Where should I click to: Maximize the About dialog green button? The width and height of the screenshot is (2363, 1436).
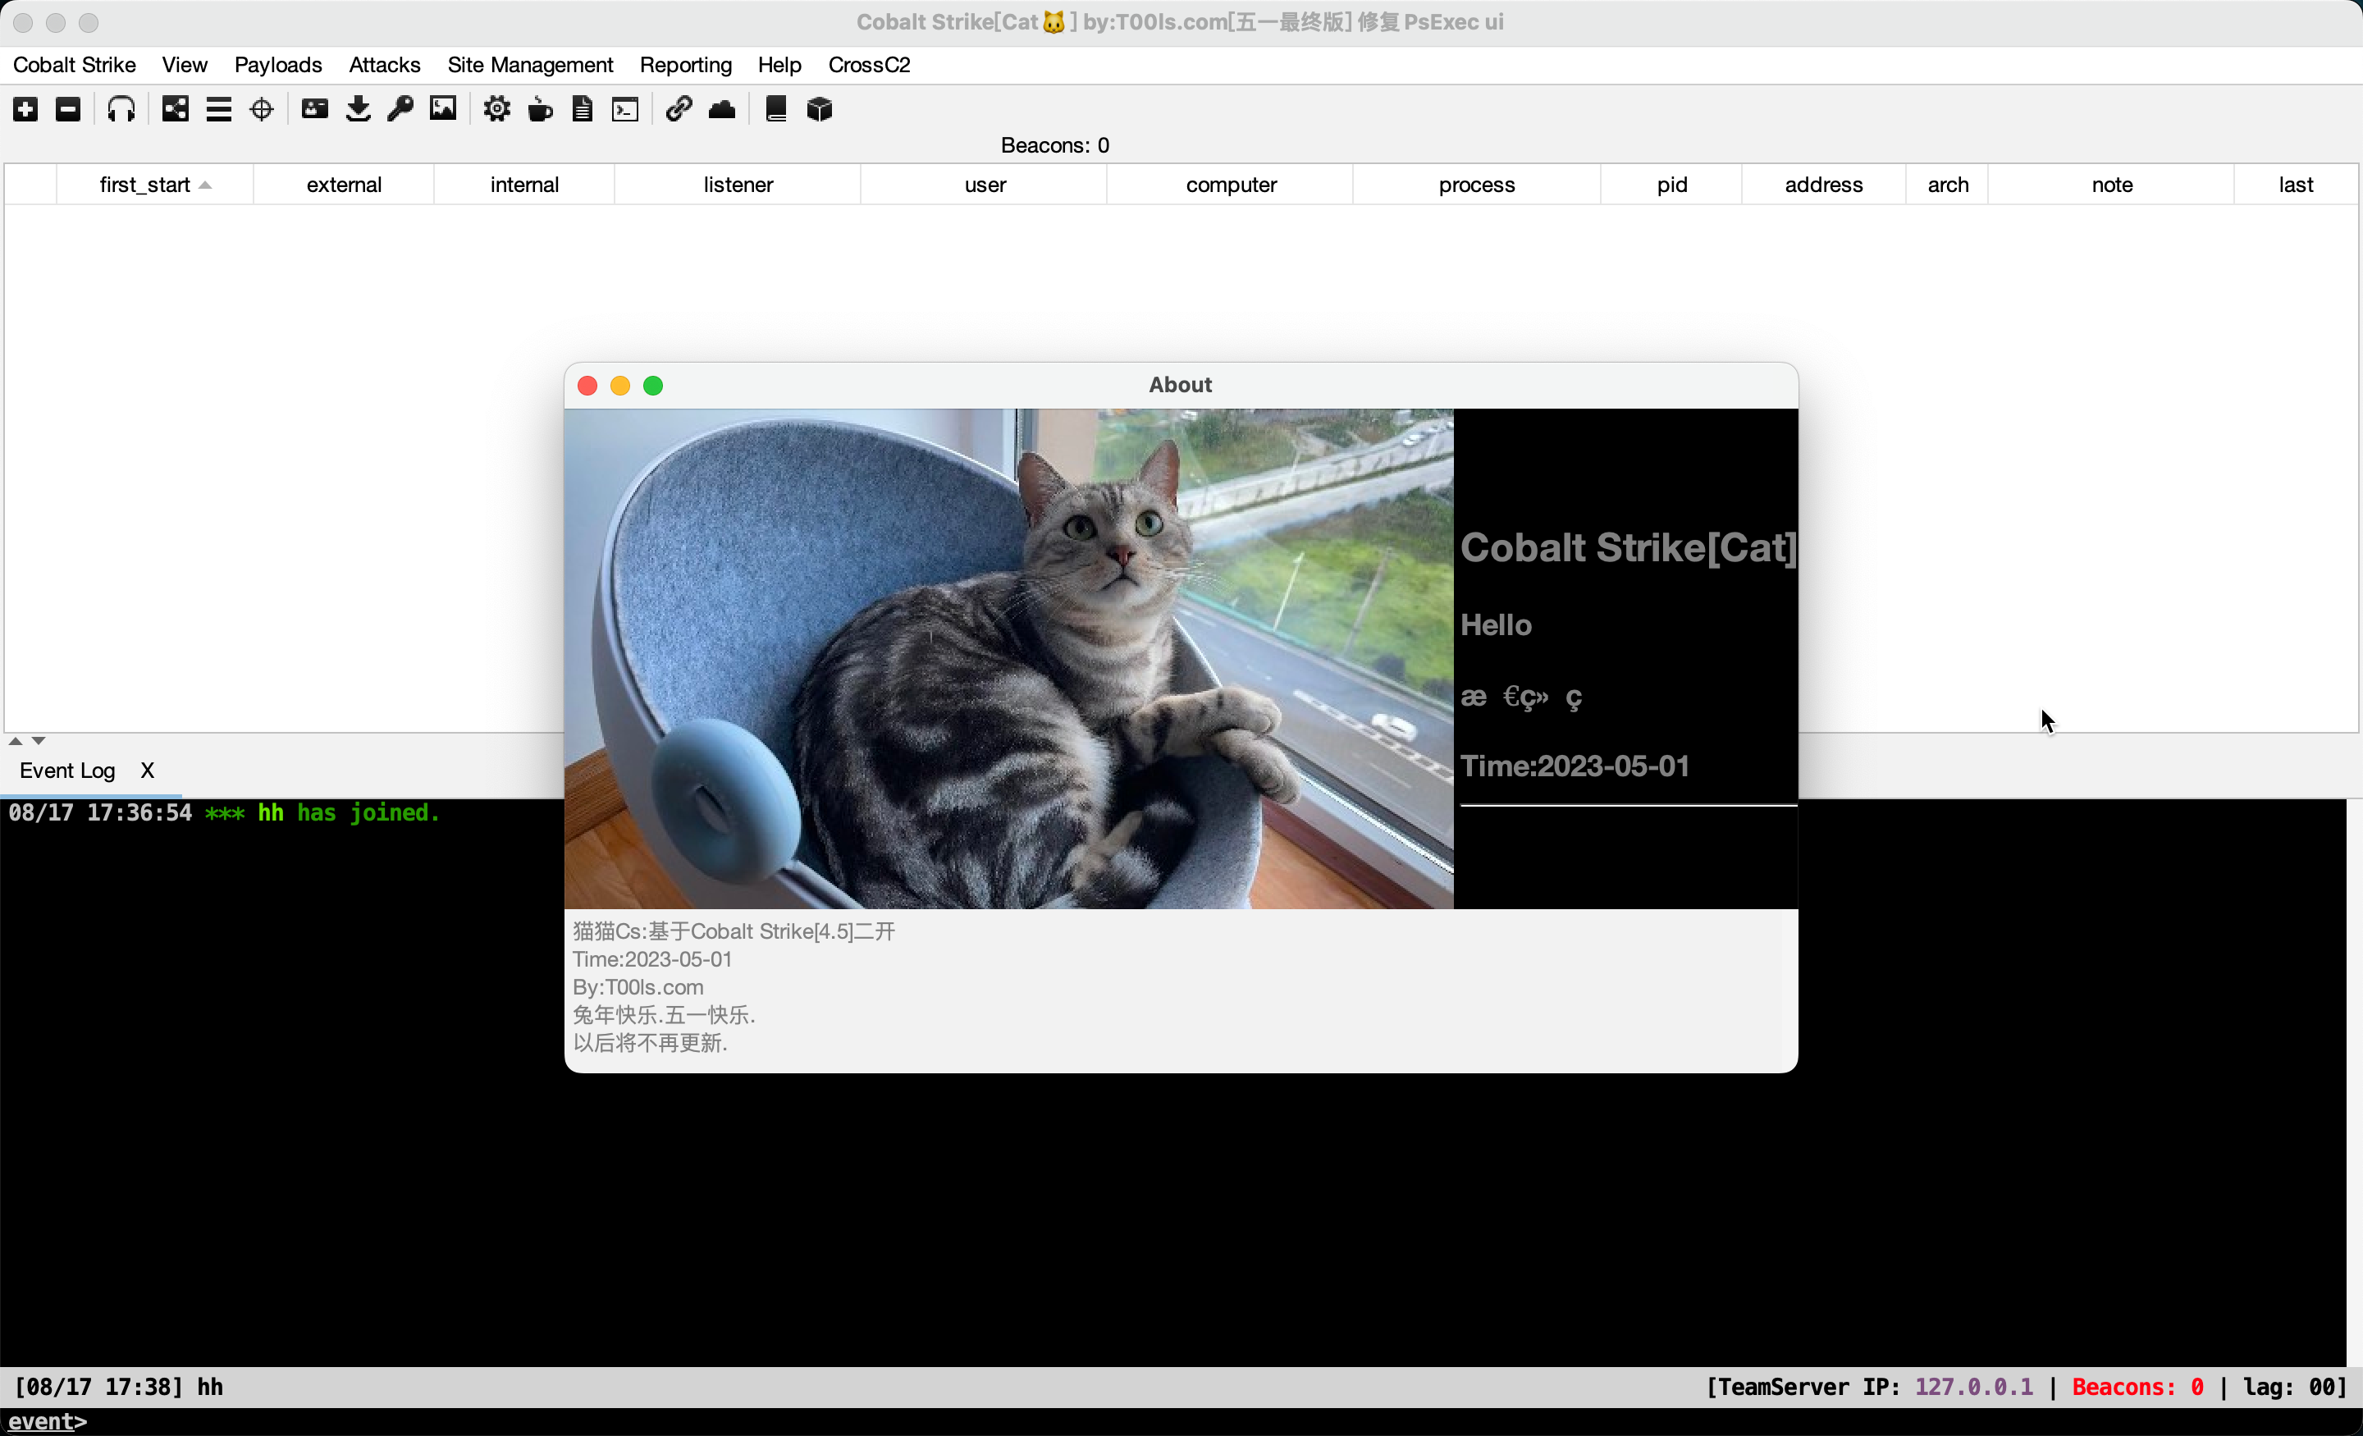[653, 386]
